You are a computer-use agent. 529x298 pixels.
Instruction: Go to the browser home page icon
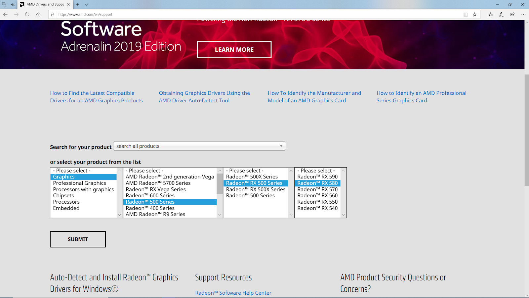pyautogui.click(x=38, y=15)
